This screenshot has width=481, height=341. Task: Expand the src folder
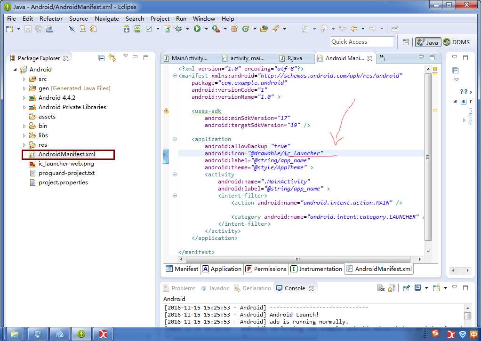pyautogui.click(x=24, y=79)
